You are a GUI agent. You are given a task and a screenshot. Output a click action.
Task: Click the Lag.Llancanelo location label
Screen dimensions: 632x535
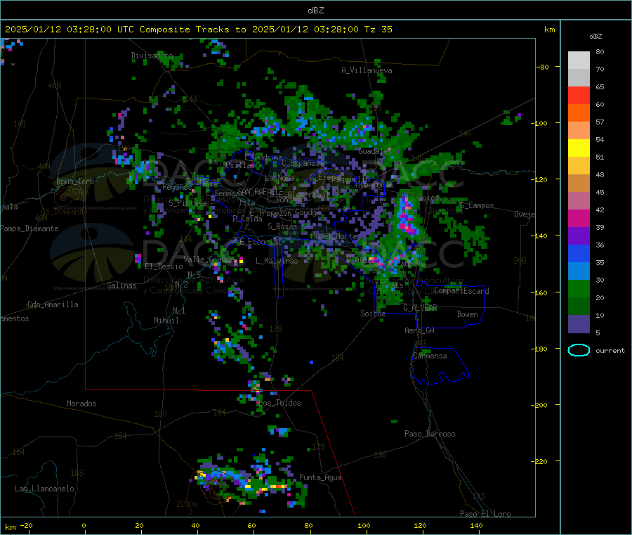[44, 489]
